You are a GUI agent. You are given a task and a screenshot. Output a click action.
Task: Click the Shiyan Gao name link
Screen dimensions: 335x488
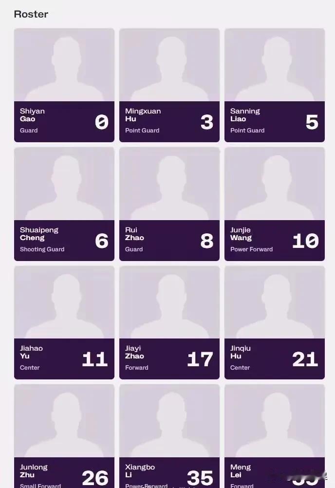(32, 115)
